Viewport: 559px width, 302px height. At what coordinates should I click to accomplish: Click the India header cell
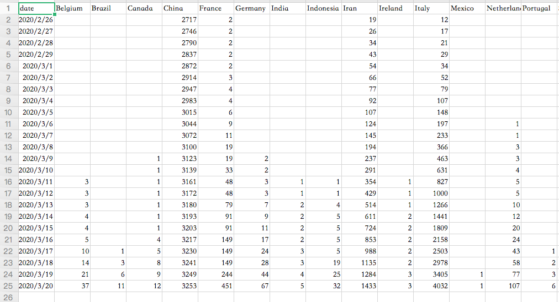pyautogui.click(x=288, y=8)
